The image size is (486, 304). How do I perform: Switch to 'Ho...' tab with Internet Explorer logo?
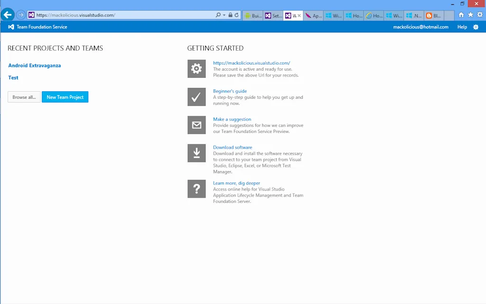(374, 16)
